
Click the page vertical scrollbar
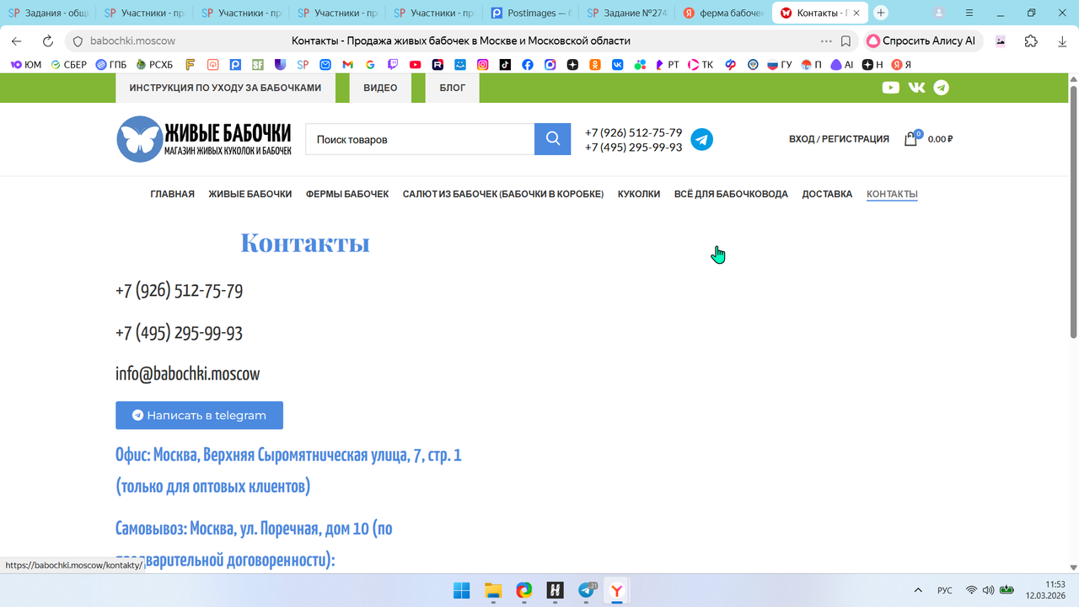tap(1074, 211)
